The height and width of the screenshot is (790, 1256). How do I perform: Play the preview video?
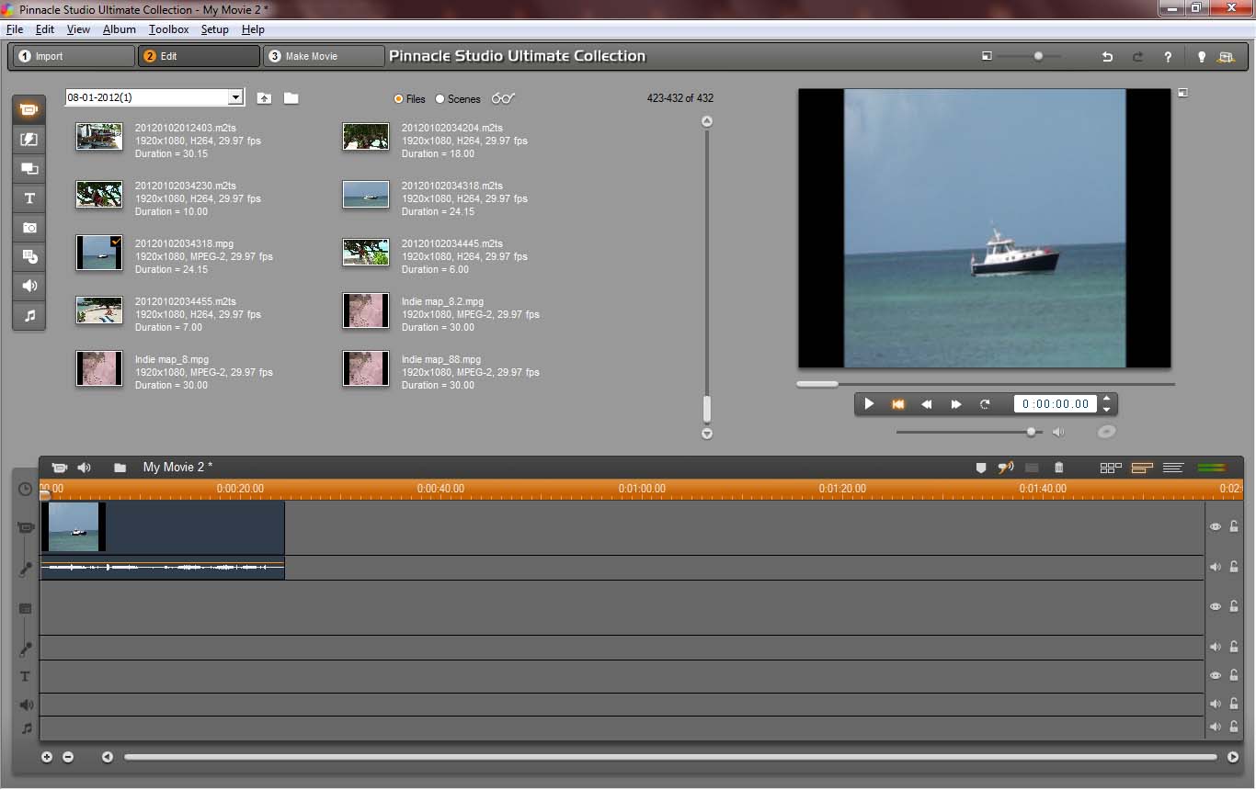[x=869, y=404]
